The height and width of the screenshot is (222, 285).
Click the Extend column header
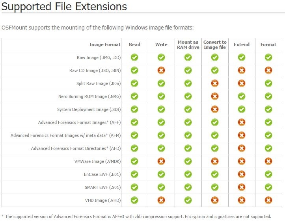[242, 44]
